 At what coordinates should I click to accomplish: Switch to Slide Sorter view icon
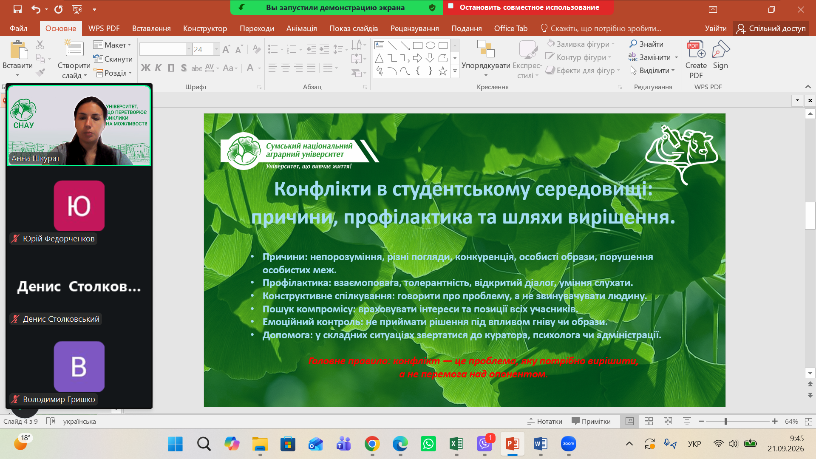click(649, 421)
